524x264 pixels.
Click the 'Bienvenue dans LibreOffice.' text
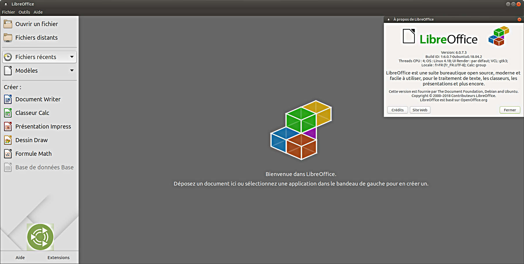pyautogui.click(x=301, y=174)
